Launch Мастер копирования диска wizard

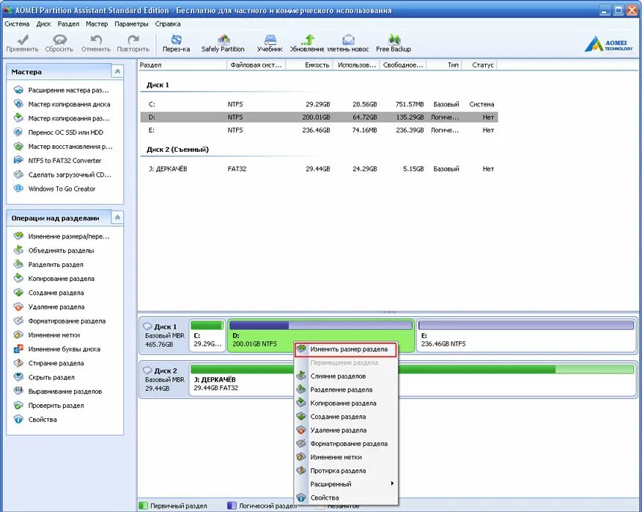[x=69, y=104]
